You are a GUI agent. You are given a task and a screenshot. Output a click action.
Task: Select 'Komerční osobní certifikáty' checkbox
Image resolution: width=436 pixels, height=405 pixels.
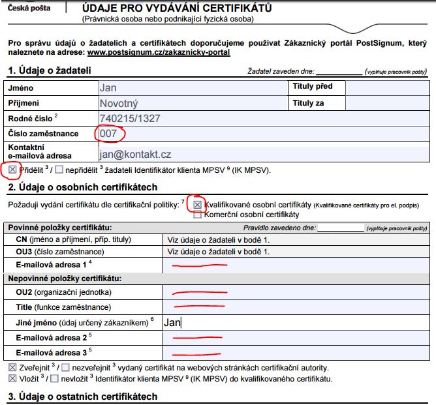197,215
